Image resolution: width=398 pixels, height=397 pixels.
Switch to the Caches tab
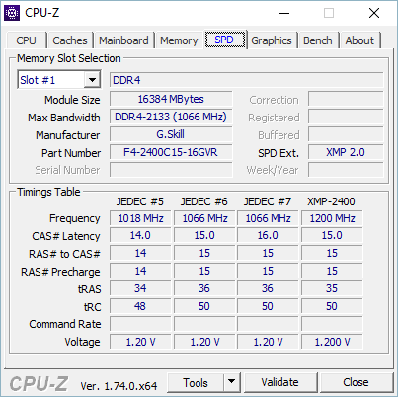pyautogui.click(x=70, y=40)
